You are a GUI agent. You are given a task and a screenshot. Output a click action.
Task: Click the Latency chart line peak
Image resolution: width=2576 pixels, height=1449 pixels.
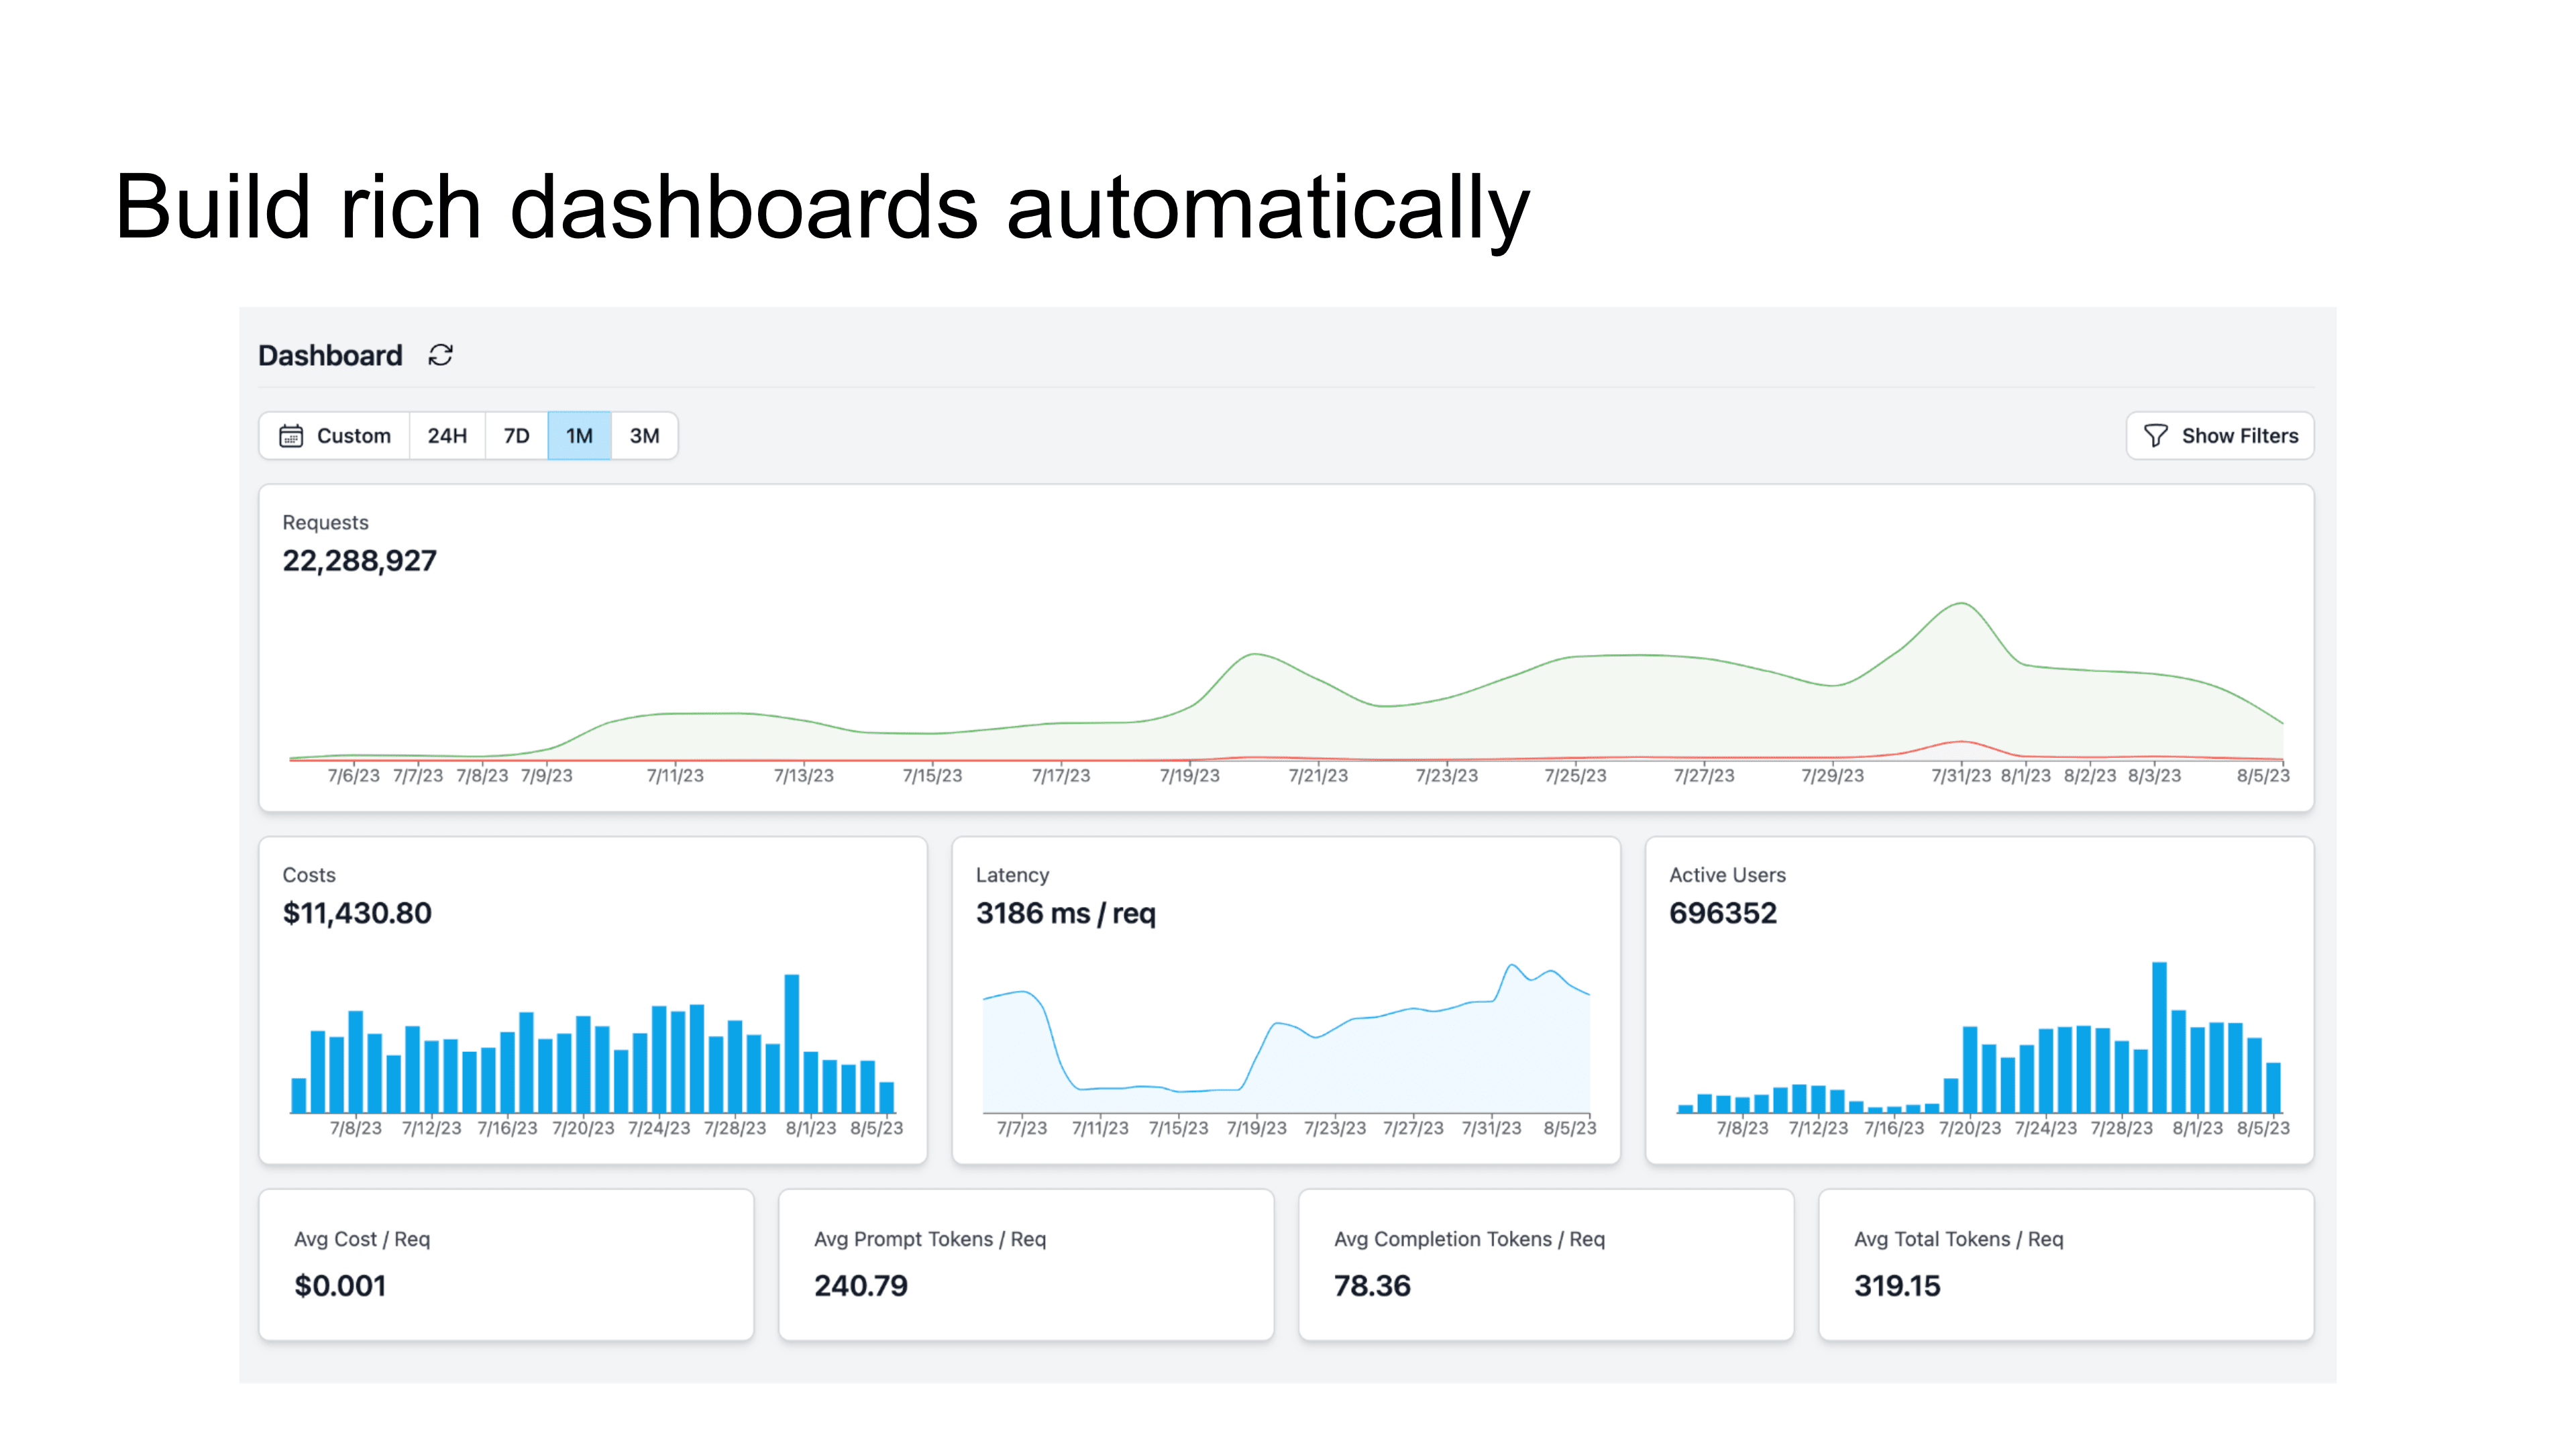[x=1511, y=966]
